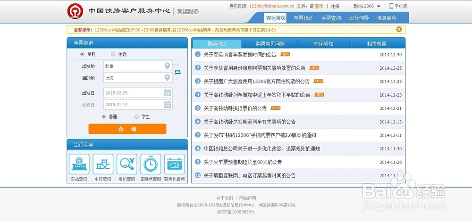Screen dimensions: 472x222
Task: Click the date 2014-12-23 in the news list
Action: pyautogui.click(x=390, y=95)
